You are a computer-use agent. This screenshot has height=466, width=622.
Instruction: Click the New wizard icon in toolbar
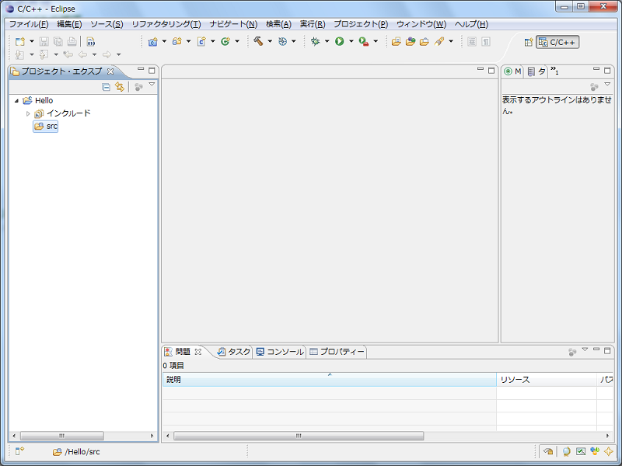click(20, 41)
